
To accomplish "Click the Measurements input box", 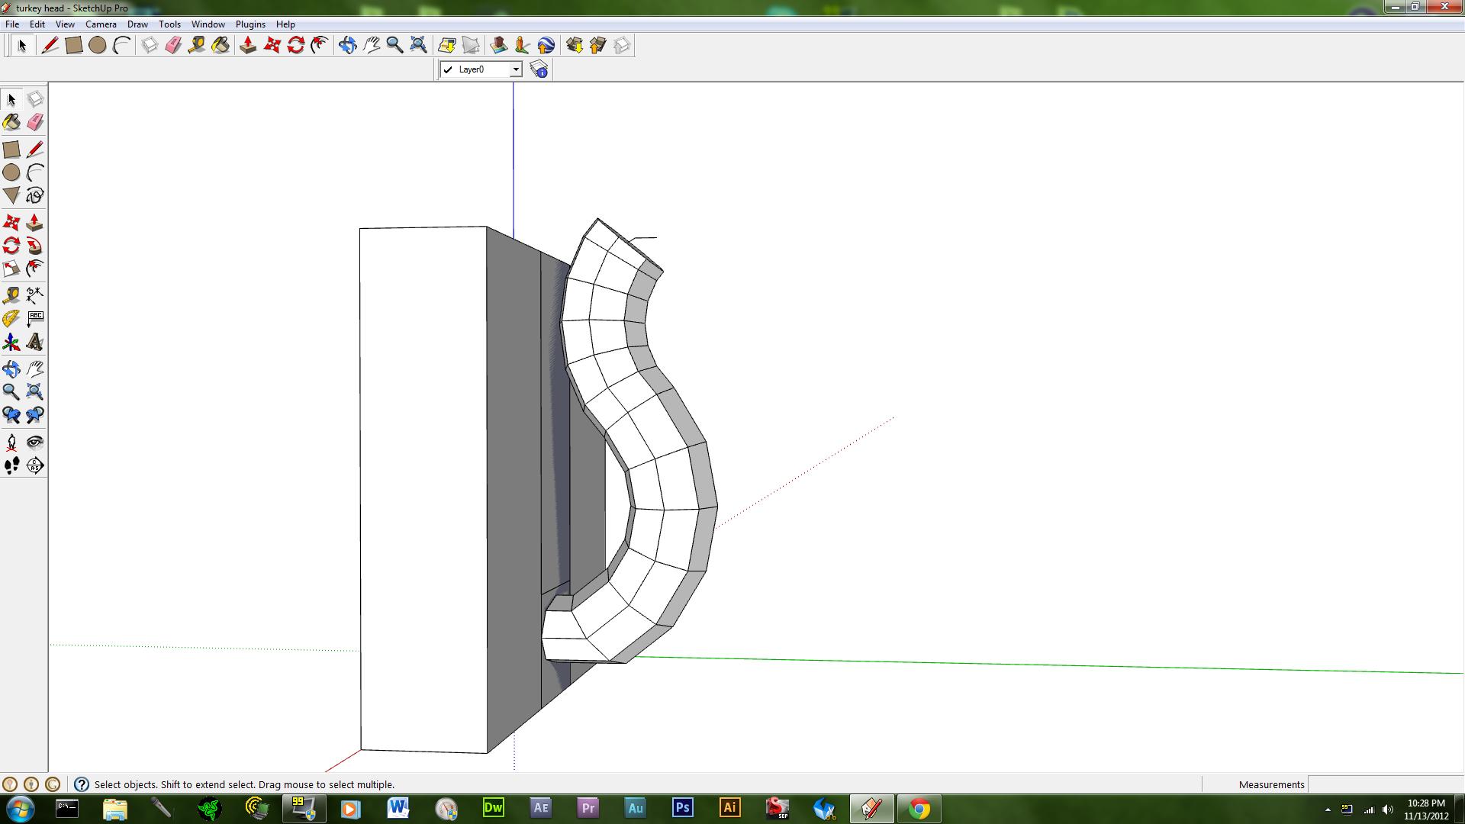I will point(1385,784).
